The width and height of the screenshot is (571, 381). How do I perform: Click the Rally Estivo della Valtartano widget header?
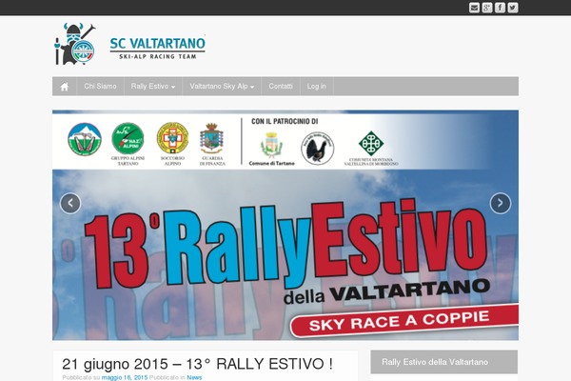[443, 362]
